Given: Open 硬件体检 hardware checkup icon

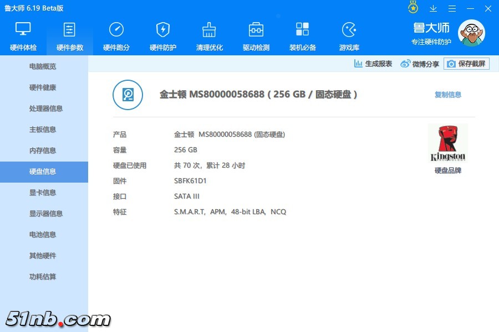Looking at the screenshot, I should click(x=23, y=30).
